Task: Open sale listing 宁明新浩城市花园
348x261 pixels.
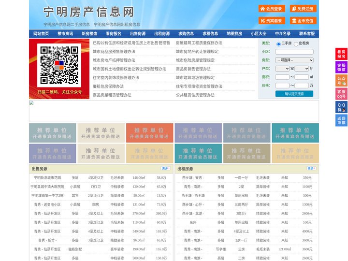Action: pyautogui.click(x=47, y=178)
